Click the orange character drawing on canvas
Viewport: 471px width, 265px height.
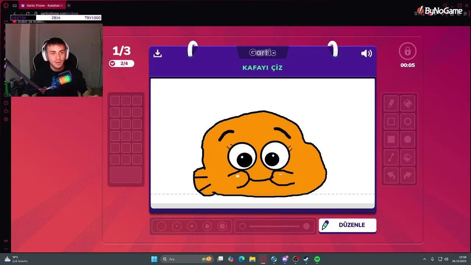pyautogui.click(x=260, y=154)
